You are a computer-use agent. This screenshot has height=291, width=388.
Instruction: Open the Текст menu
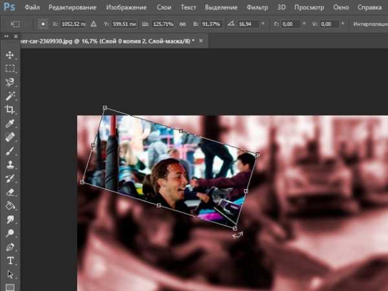click(x=188, y=7)
